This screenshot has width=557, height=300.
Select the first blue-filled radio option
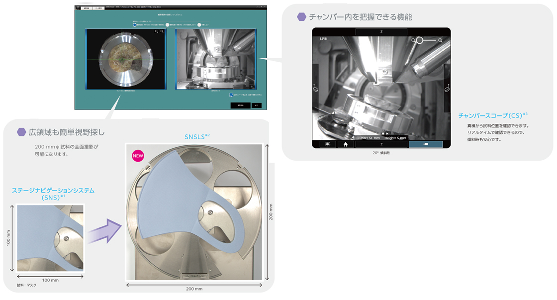click(134, 24)
